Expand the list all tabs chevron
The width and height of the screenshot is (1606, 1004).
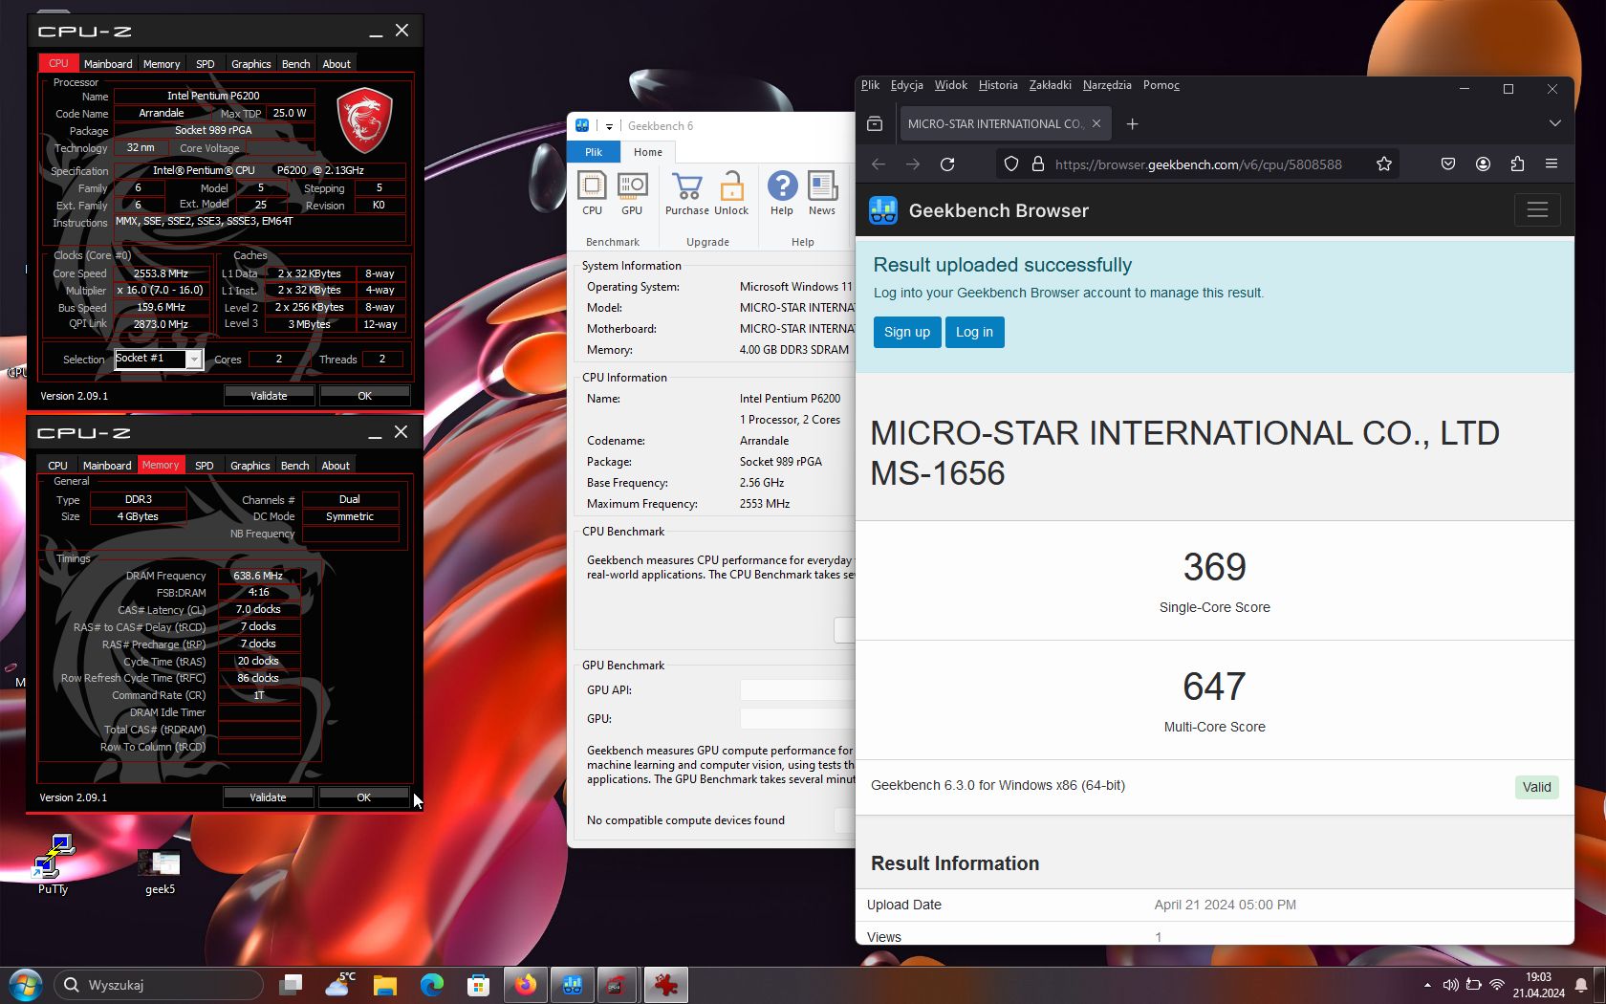[1554, 123]
